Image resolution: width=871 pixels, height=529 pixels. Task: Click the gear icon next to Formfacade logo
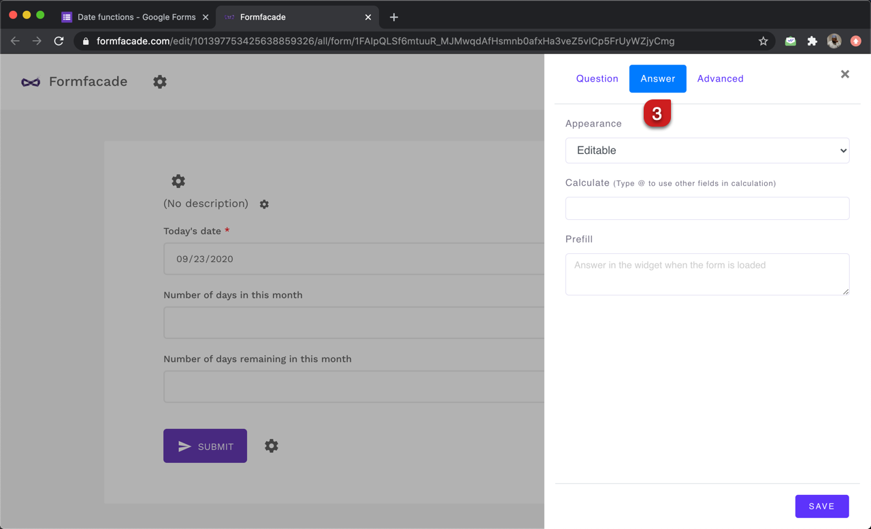tap(160, 82)
